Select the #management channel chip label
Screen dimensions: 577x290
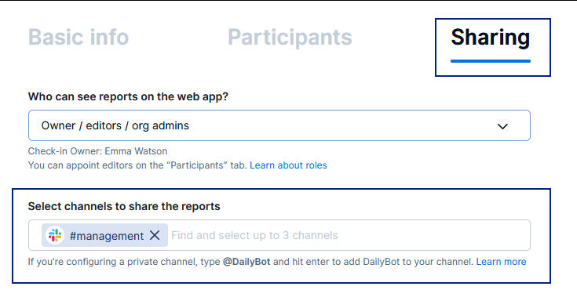(107, 236)
